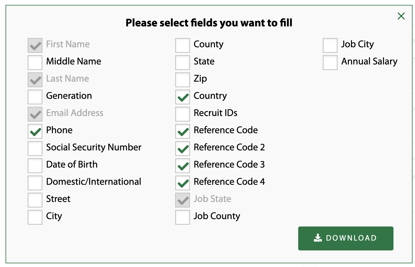Enable the Zip field checkbox
The image size is (415, 267).
(183, 80)
